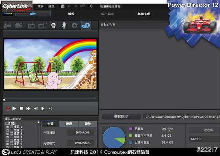Open the MPEG2 format dropdown
This screenshot has width=220, height=156.
point(204,139)
